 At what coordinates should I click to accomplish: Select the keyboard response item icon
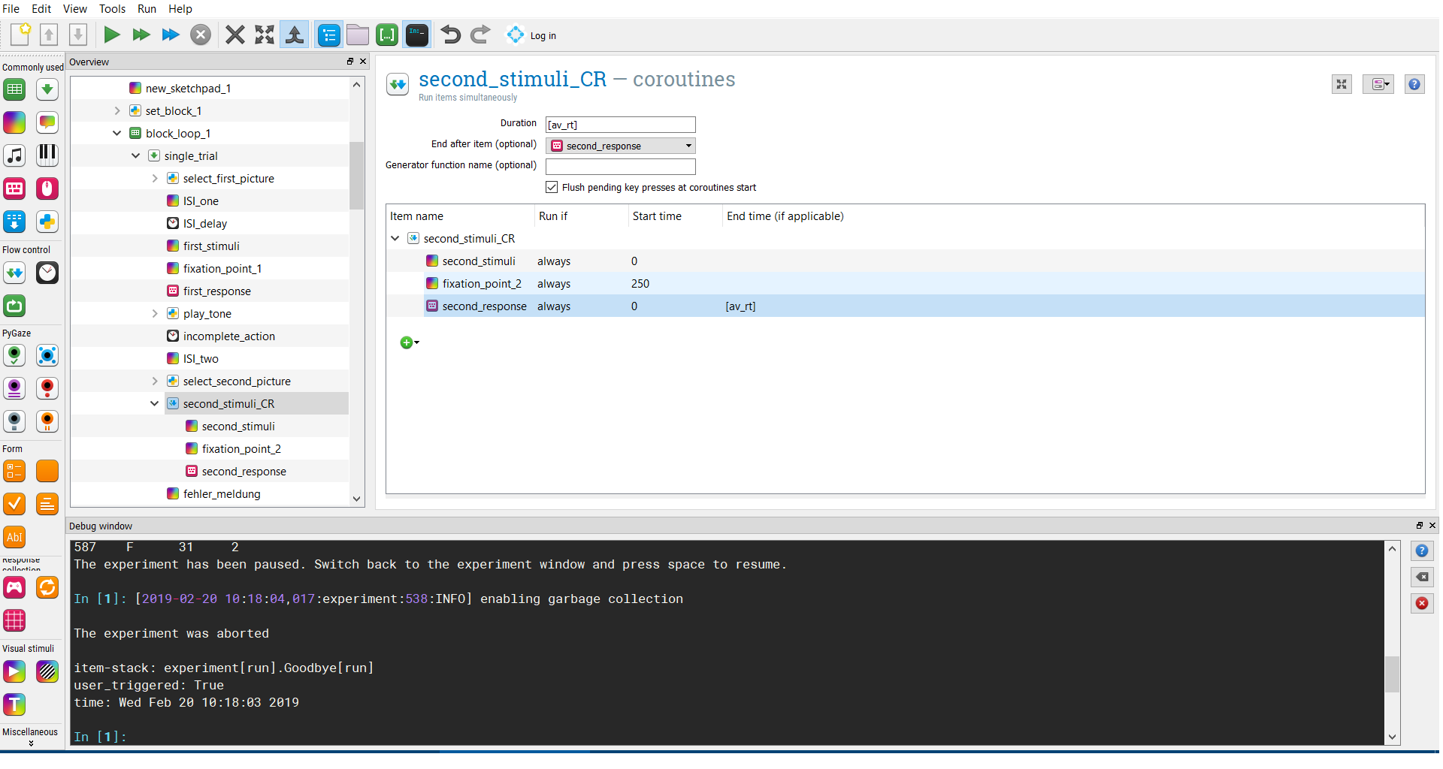(x=14, y=188)
